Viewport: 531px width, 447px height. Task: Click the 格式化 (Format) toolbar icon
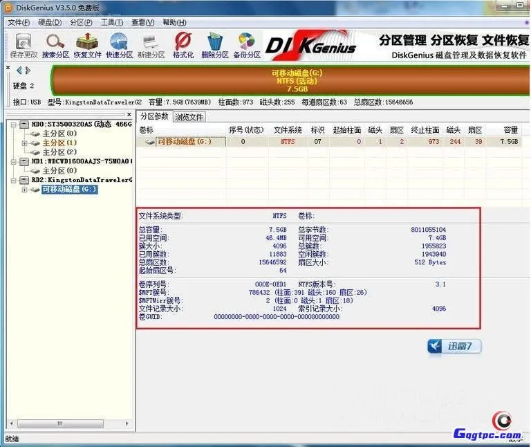tap(183, 44)
